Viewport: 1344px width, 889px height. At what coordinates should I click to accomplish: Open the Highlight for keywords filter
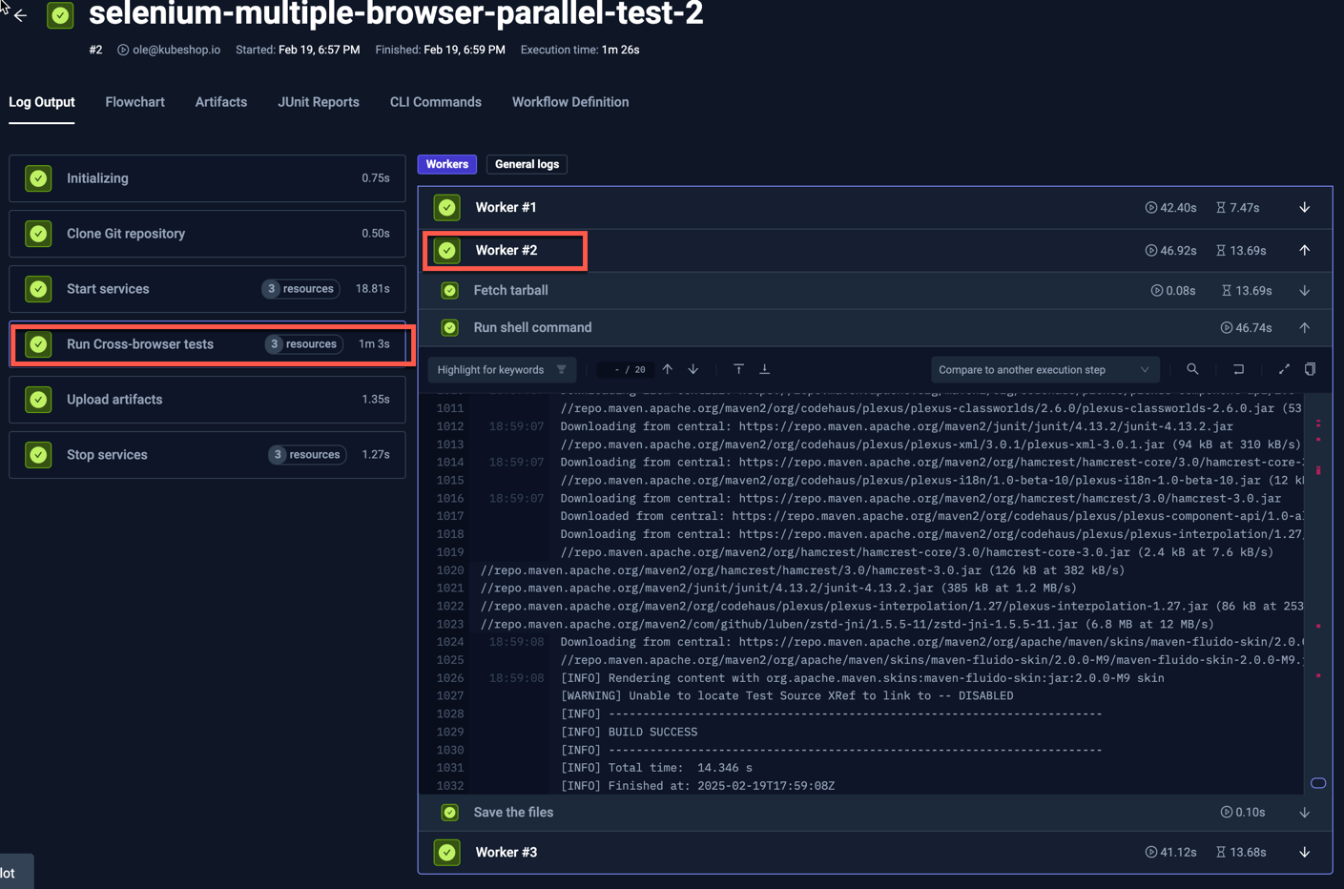click(x=502, y=370)
